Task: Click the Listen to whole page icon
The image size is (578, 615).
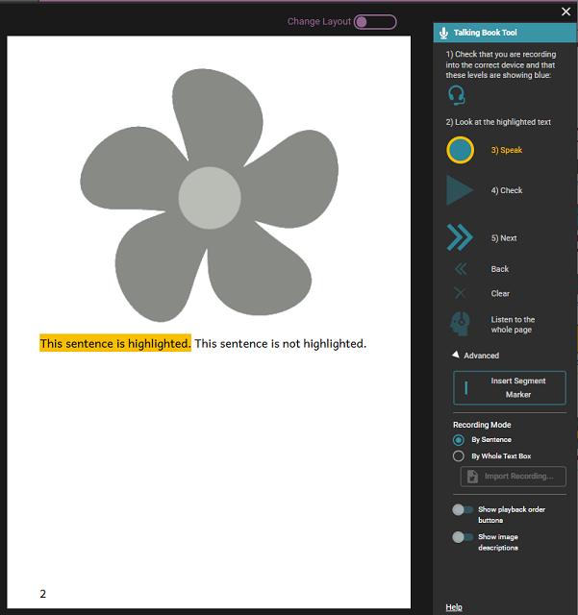Action: pos(460,324)
